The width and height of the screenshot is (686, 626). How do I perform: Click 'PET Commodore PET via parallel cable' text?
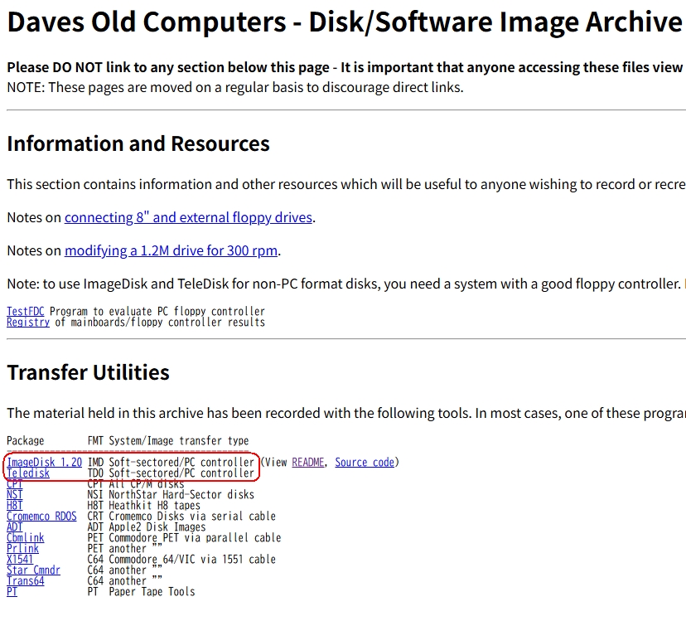tap(184, 537)
